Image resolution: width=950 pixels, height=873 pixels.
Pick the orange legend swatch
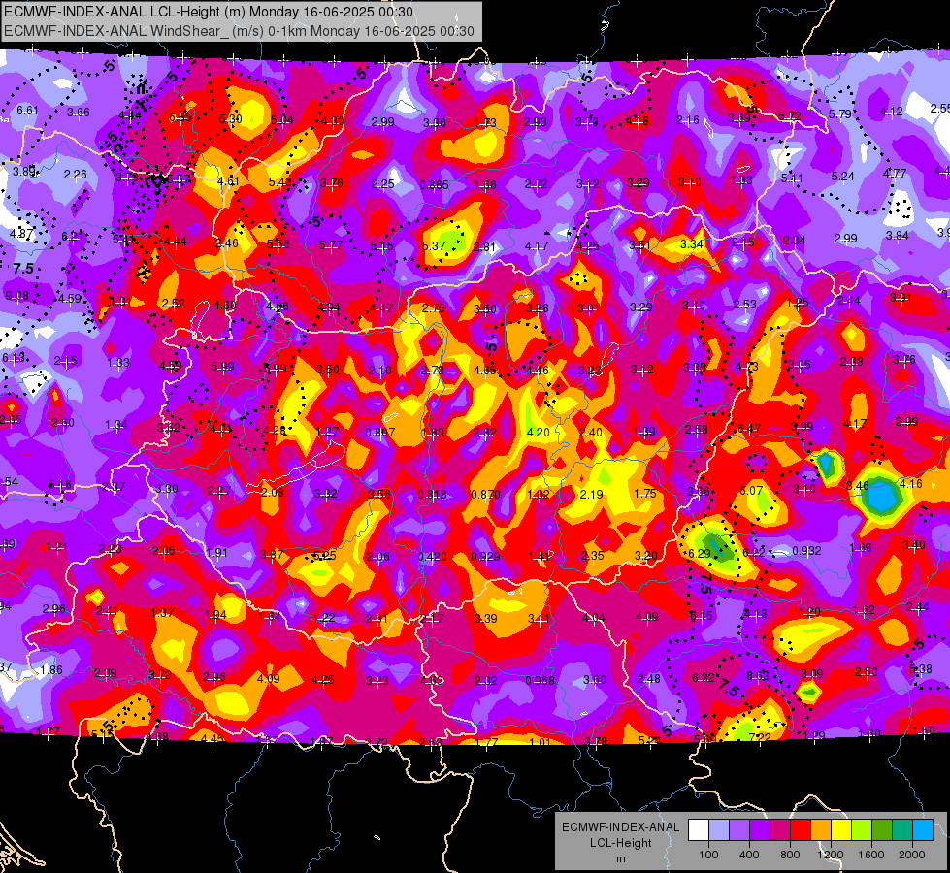pos(821,829)
